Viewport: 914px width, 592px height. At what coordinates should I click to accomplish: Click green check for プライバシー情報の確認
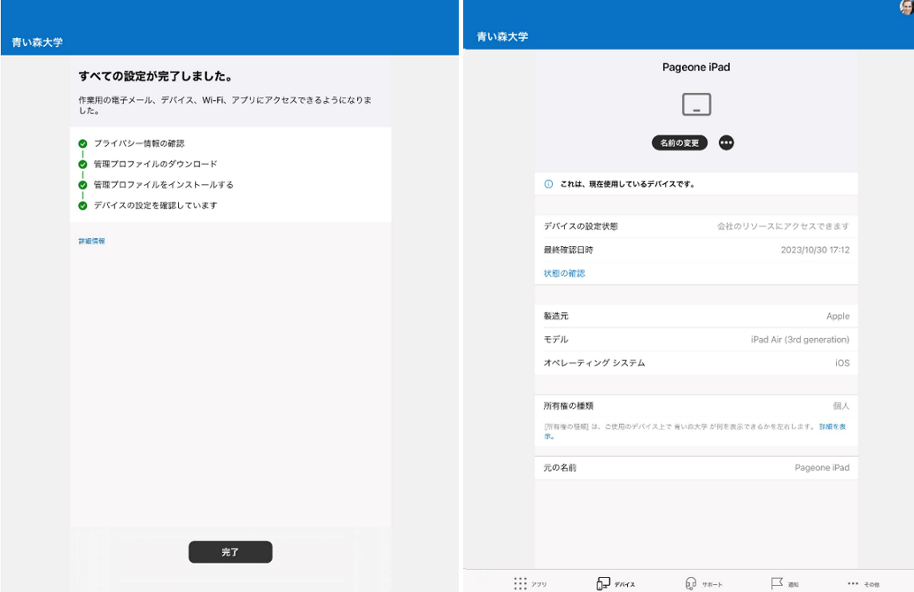pyautogui.click(x=82, y=143)
